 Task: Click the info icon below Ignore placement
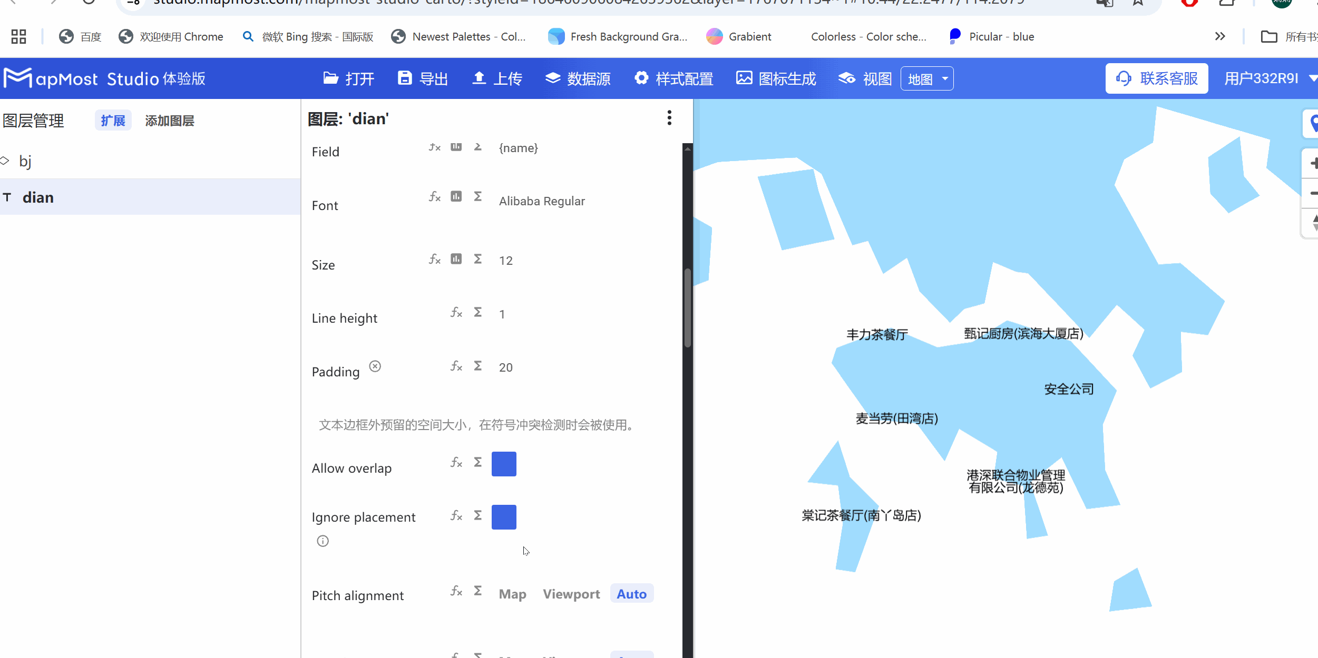coord(322,541)
